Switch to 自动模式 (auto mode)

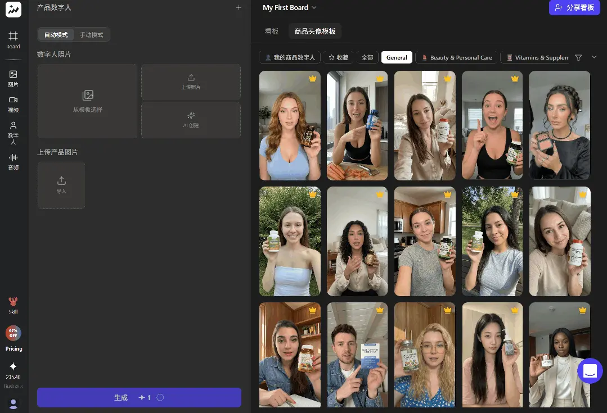tap(56, 35)
